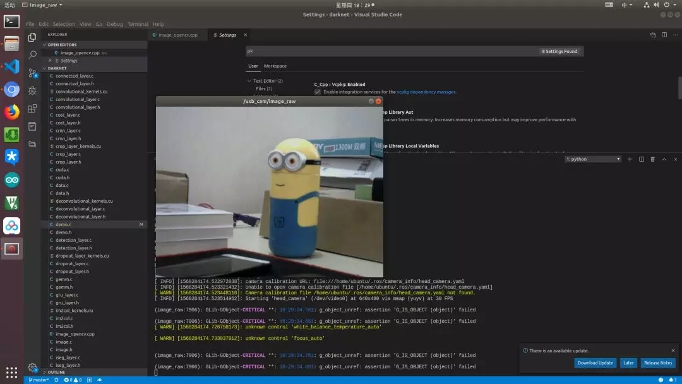Switch to Workspace settings tab

[x=275, y=66]
